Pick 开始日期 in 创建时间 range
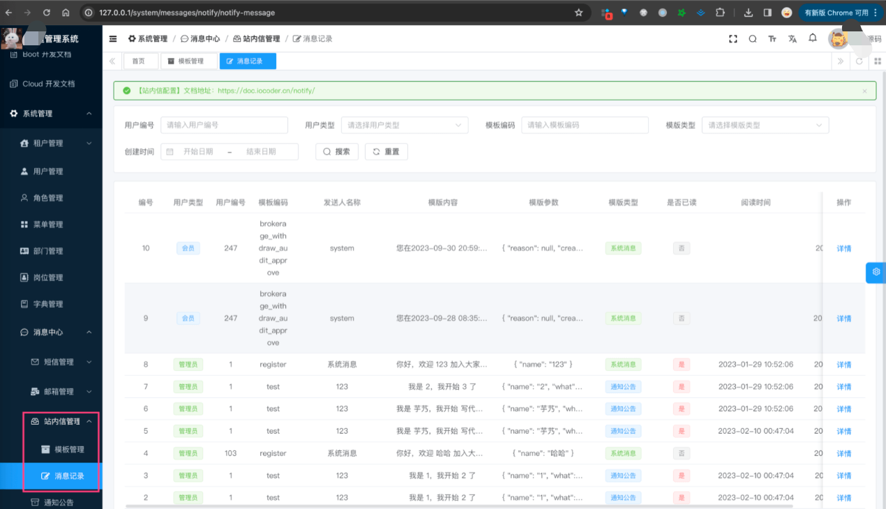The width and height of the screenshot is (886, 509). coord(198,151)
